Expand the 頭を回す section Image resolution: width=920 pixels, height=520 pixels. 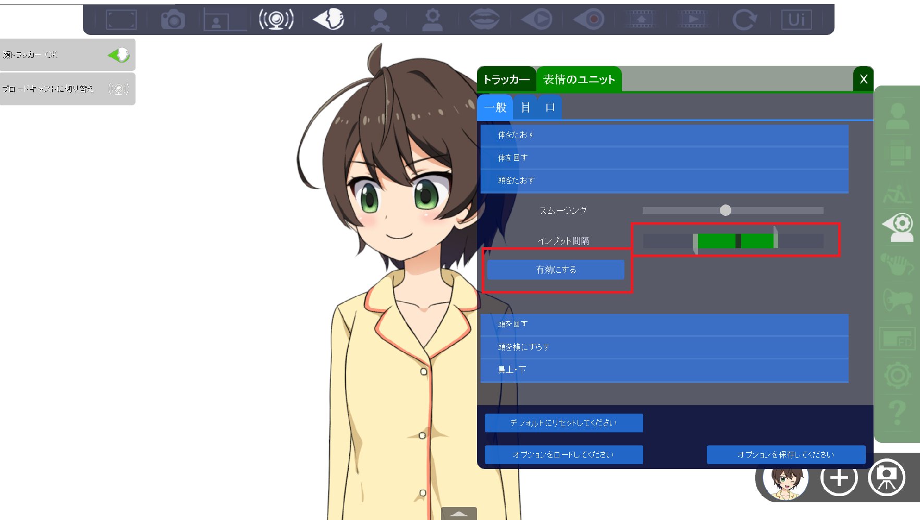tap(664, 324)
